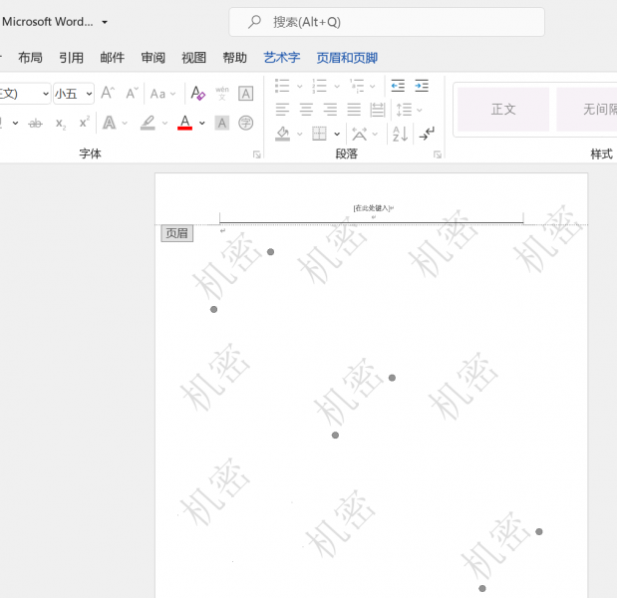
Task: Open the 引用 tab
Action: (x=71, y=58)
